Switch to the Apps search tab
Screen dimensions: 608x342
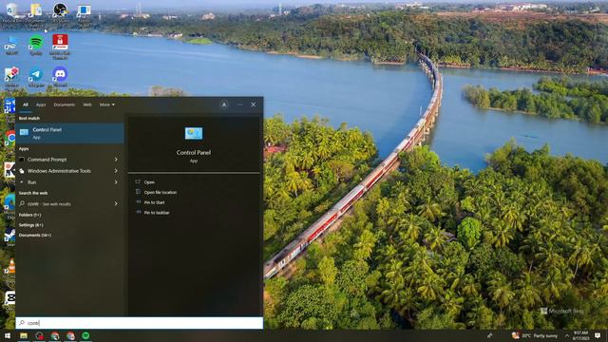coord(41,104)
